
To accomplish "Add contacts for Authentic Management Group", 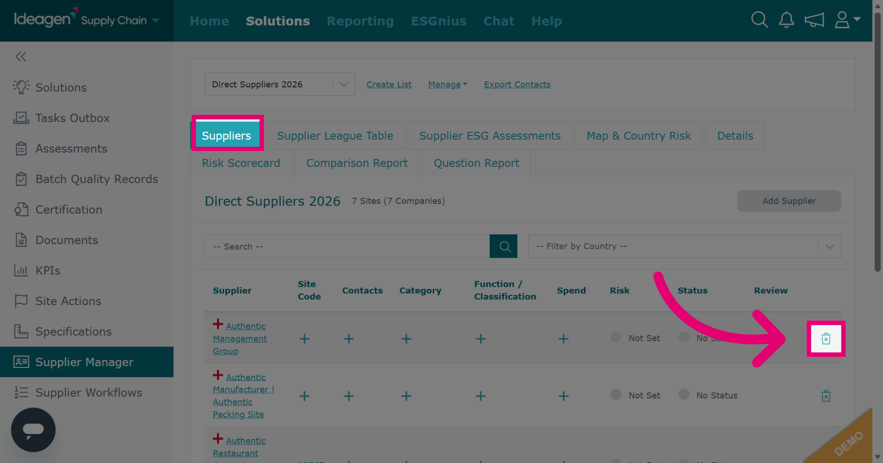I will click(x=349, y=339).
